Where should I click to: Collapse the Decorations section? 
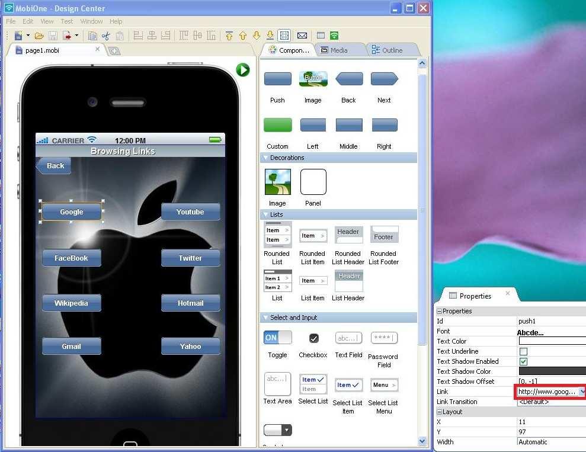tap(265, 158)
